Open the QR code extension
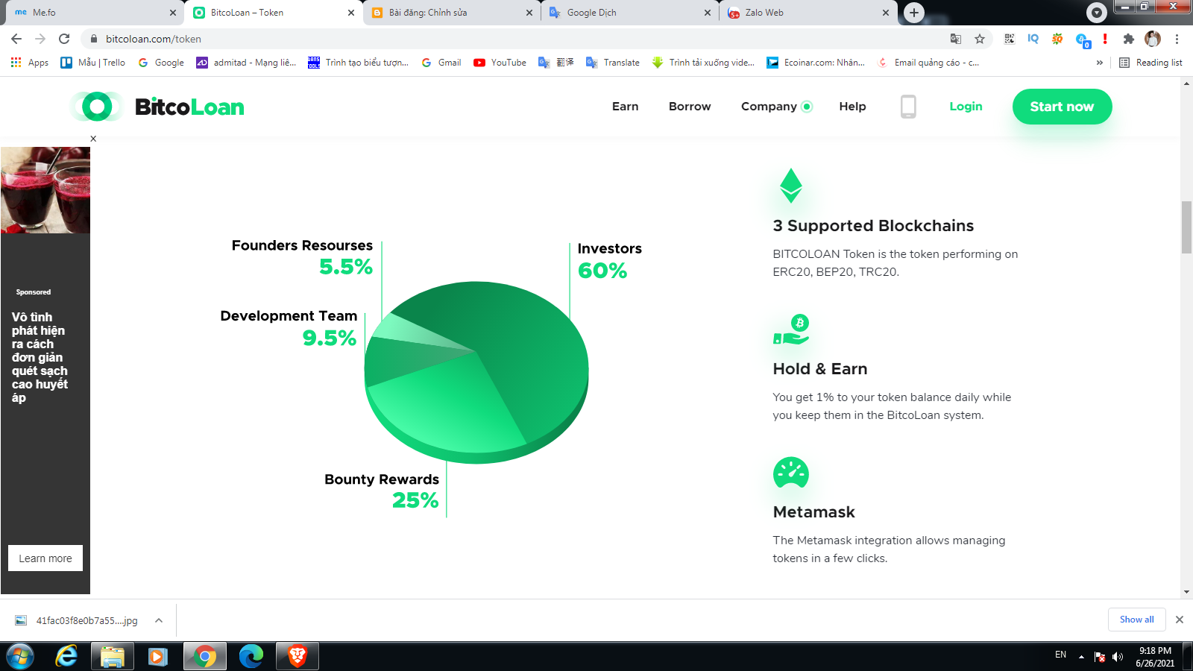Image resolution: width=1193 pixels, height=671 pixels. click(1010, 39)
